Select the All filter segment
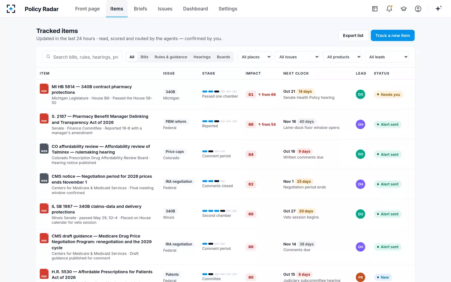The width and height of the screenshot is (451, 282). pos(132,57)
